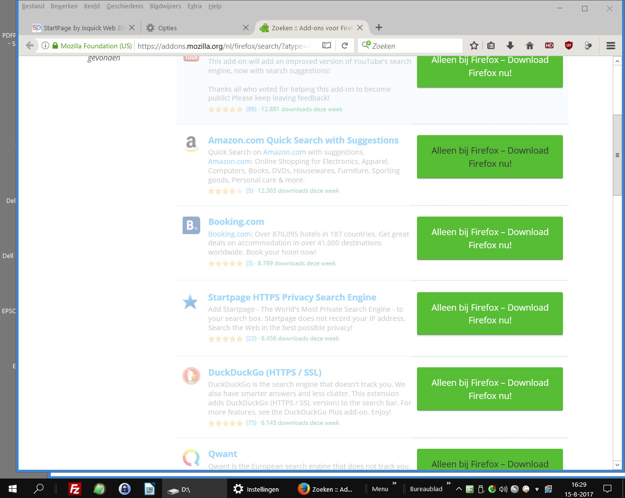Go to the home page icon
625x498 pixels.
pos(530,45)
